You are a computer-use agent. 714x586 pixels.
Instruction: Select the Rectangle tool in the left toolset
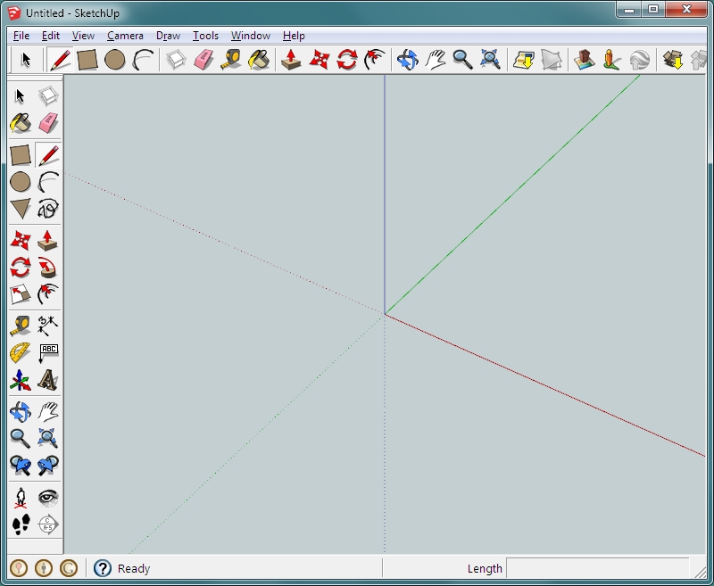point(20,155)
